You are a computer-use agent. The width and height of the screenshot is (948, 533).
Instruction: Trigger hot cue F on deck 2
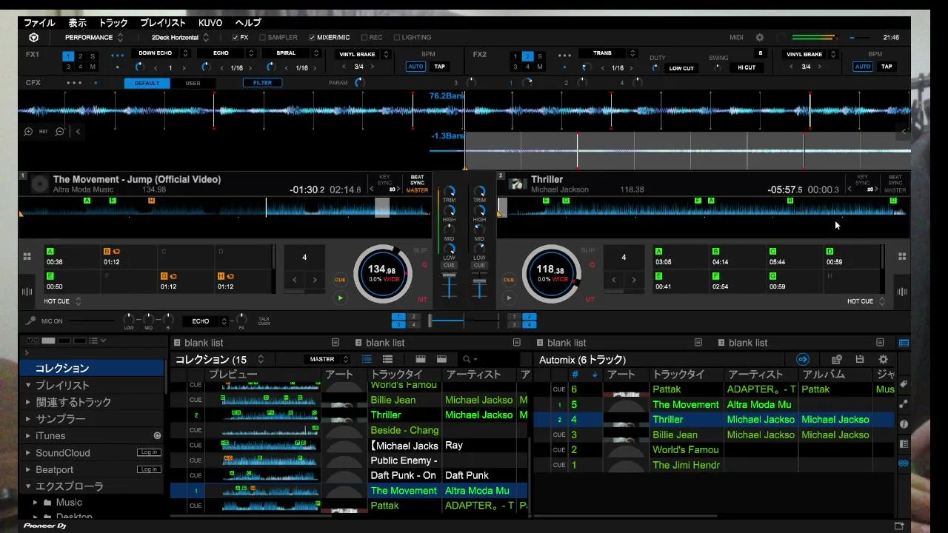(x=738, y=281)
